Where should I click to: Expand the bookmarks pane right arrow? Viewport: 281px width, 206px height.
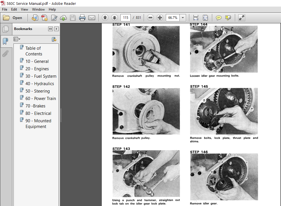point(56,29)
